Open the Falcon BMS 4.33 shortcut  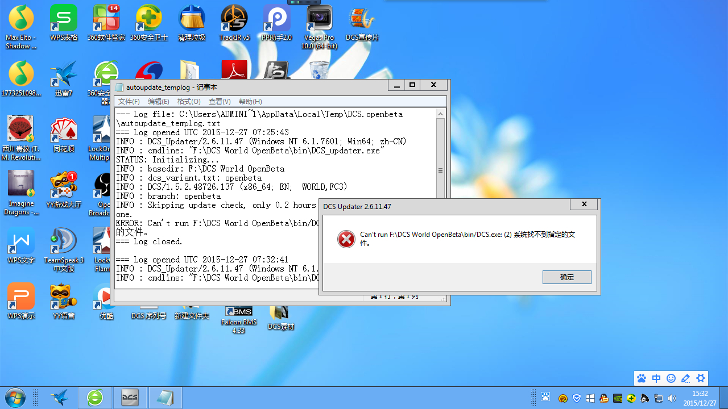tap(239, 320)
